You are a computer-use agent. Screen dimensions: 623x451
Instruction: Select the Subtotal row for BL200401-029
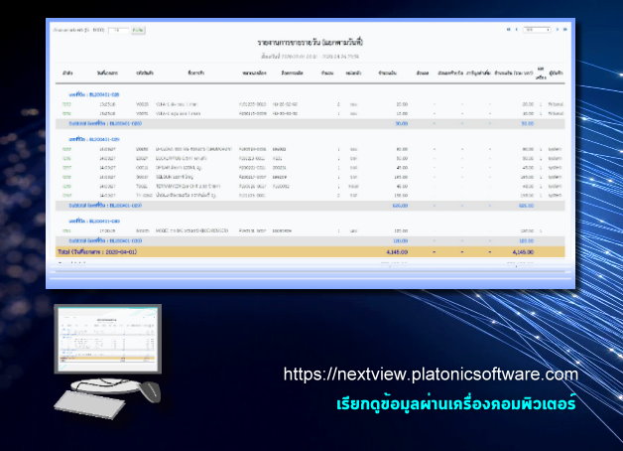[x=310, y=206]
